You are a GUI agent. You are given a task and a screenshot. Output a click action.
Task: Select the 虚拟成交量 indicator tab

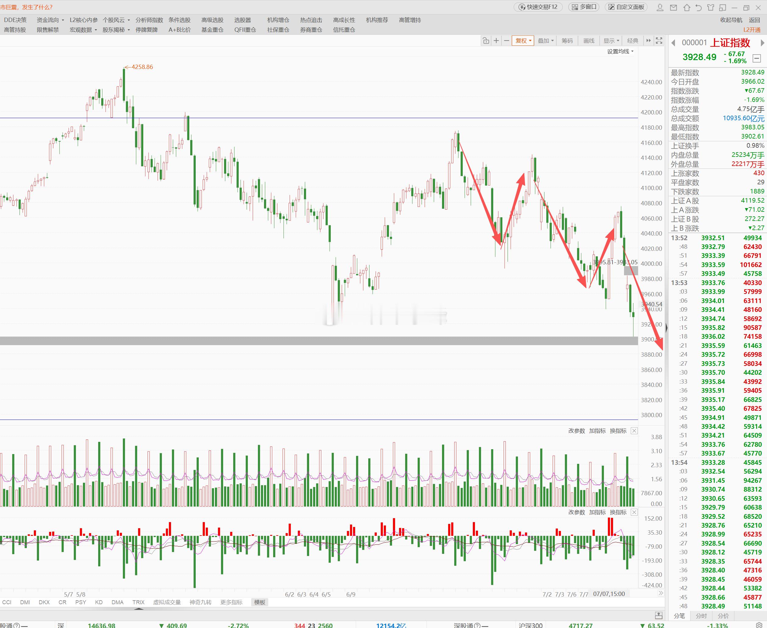[x=167, y=602]
